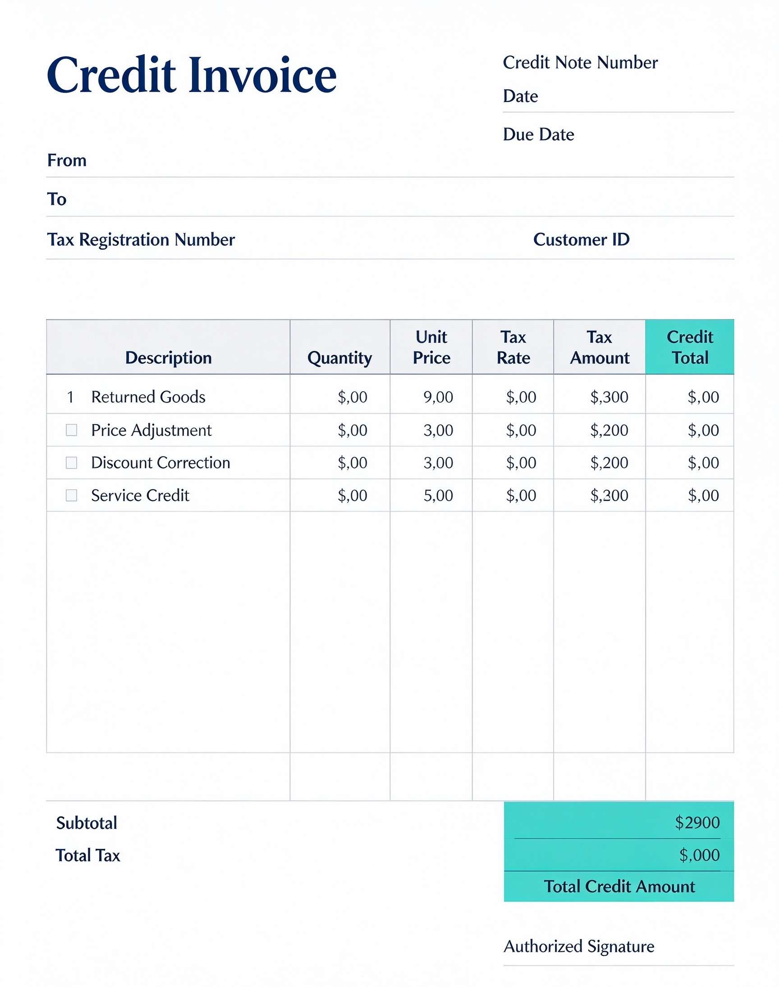Image resolution: width=779 pixels, height=987 pixels.
Task: Click the Tax Amount column header
Action: [x=600, y=347]
